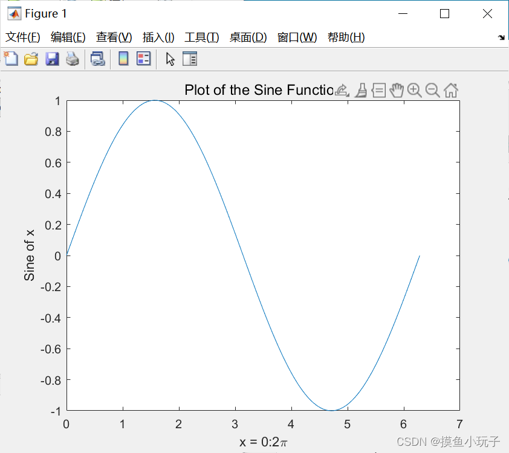Image resolution: width=509 pixels, height=453 pixels.
Task: Open the 文件(F) menu
Action: pos(23,37)
